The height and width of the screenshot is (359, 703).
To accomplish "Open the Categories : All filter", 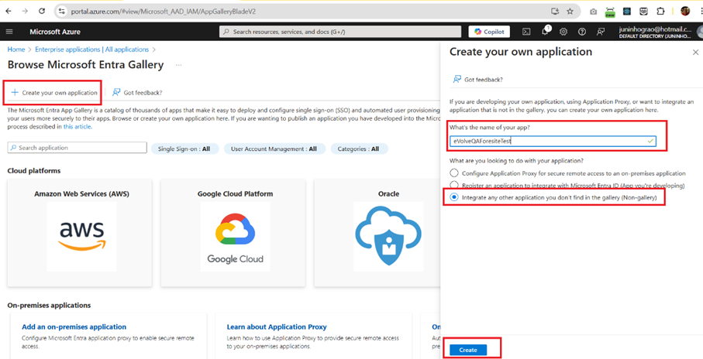I will pos(359,149).
